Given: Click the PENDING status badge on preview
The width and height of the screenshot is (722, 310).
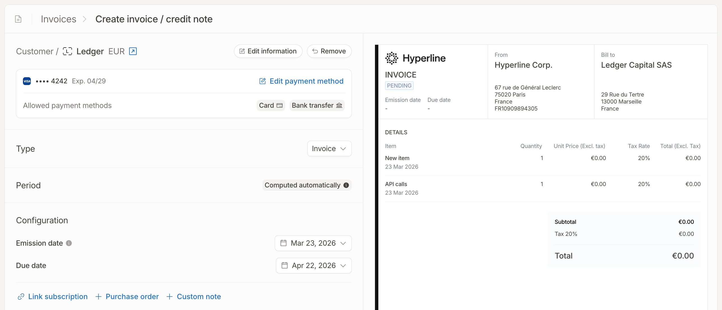Looking at the screenshot, I should click(399, 86).
